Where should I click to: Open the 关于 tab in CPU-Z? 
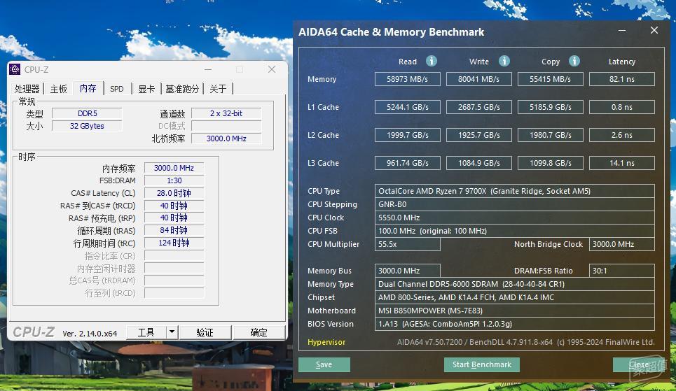coord(218,89)
